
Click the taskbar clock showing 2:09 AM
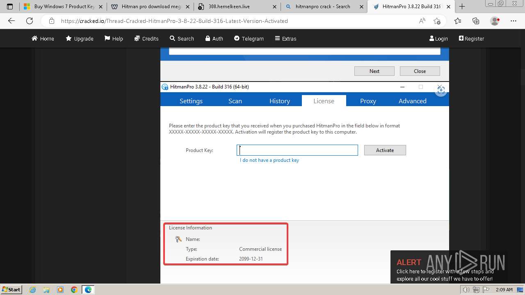(x=504, y=290)
